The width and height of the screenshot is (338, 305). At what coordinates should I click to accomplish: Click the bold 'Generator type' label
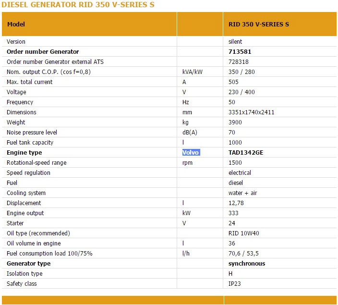pos(28,264)
